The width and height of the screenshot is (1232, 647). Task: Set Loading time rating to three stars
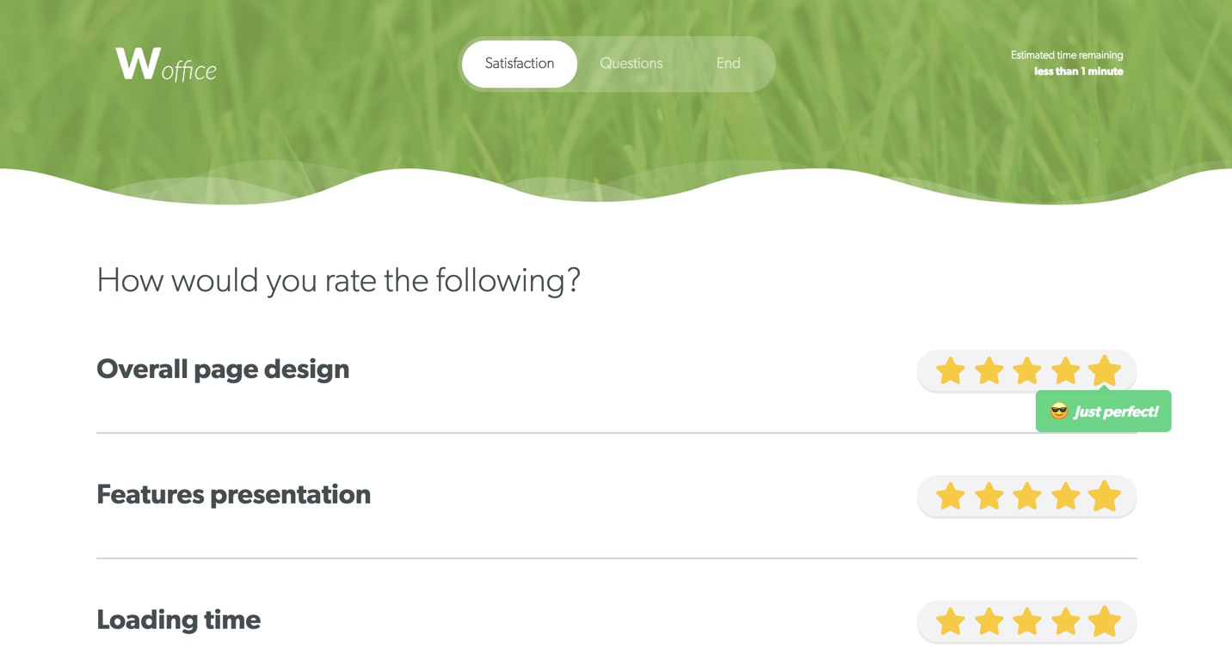click(1027, 621)
